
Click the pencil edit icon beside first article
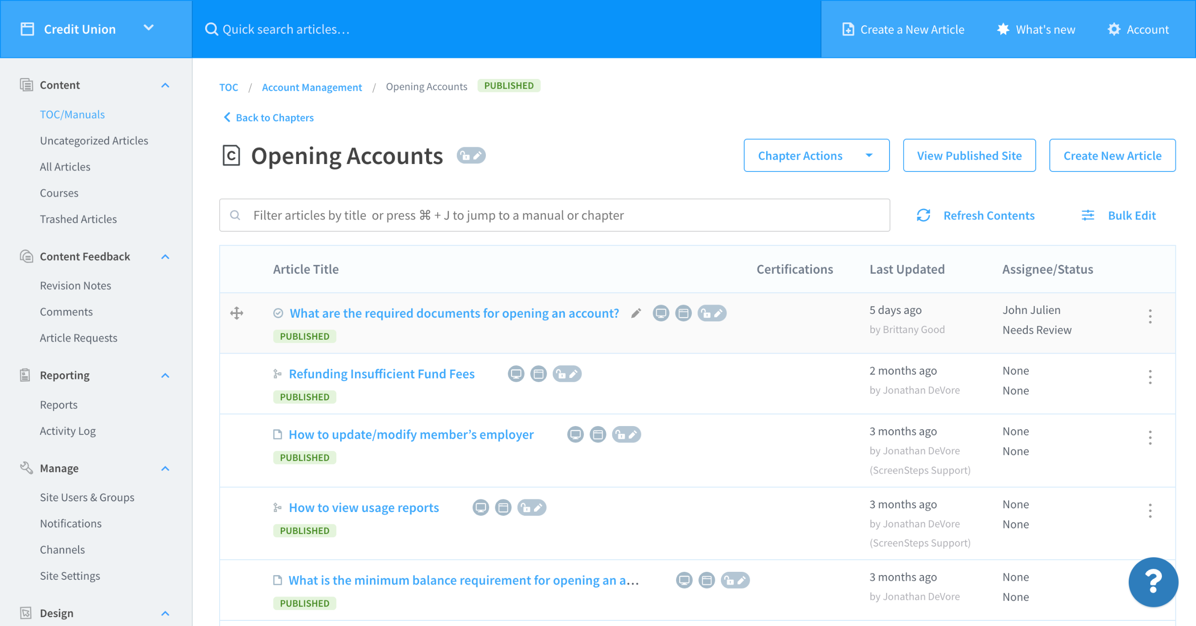(636, 313)
